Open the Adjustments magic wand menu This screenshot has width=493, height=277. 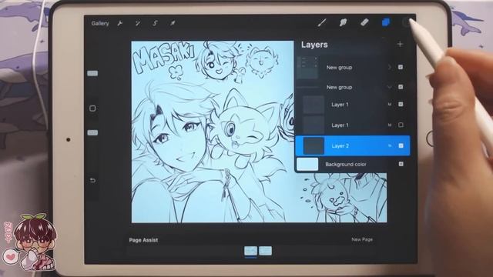coord(137,23)
